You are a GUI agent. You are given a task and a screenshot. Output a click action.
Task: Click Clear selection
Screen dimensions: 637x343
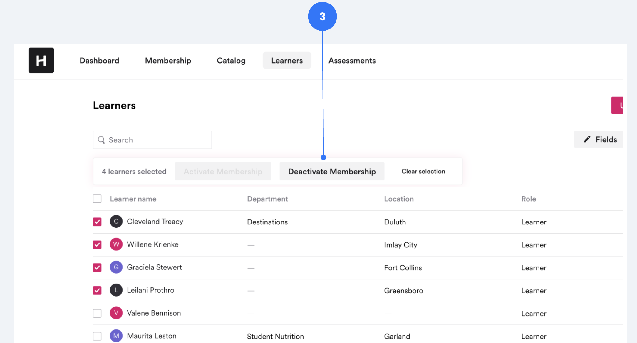click(423, 171)
